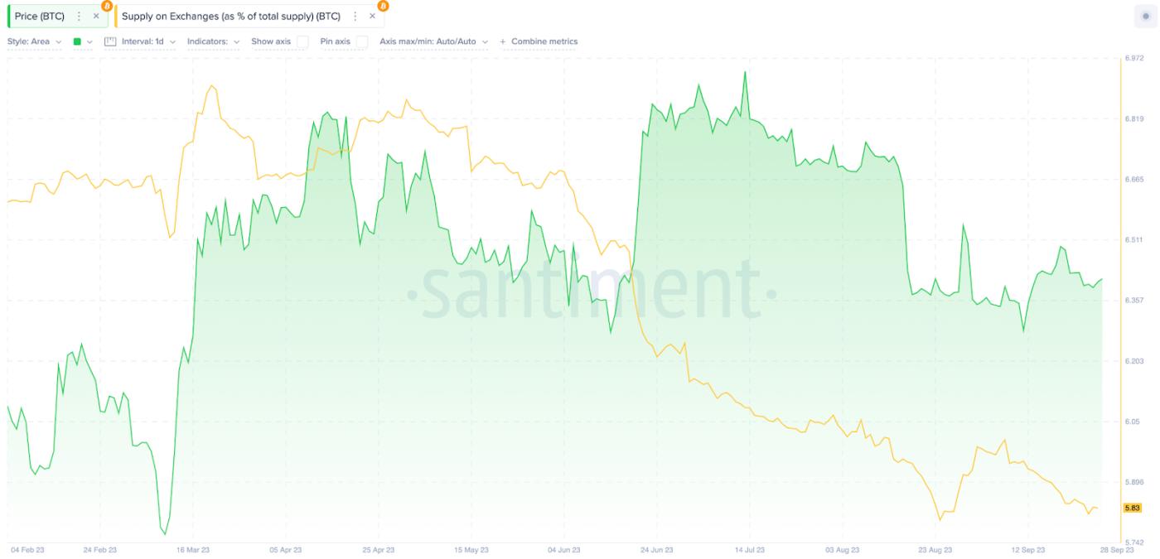The image size is (1160, 559).
Task: Open Axis max/min Auto settings
Action: pyautogui.click(x=431, y=41)
